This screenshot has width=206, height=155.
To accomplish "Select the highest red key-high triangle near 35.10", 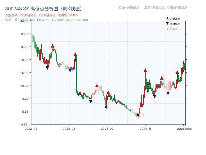I will [53, 46].
